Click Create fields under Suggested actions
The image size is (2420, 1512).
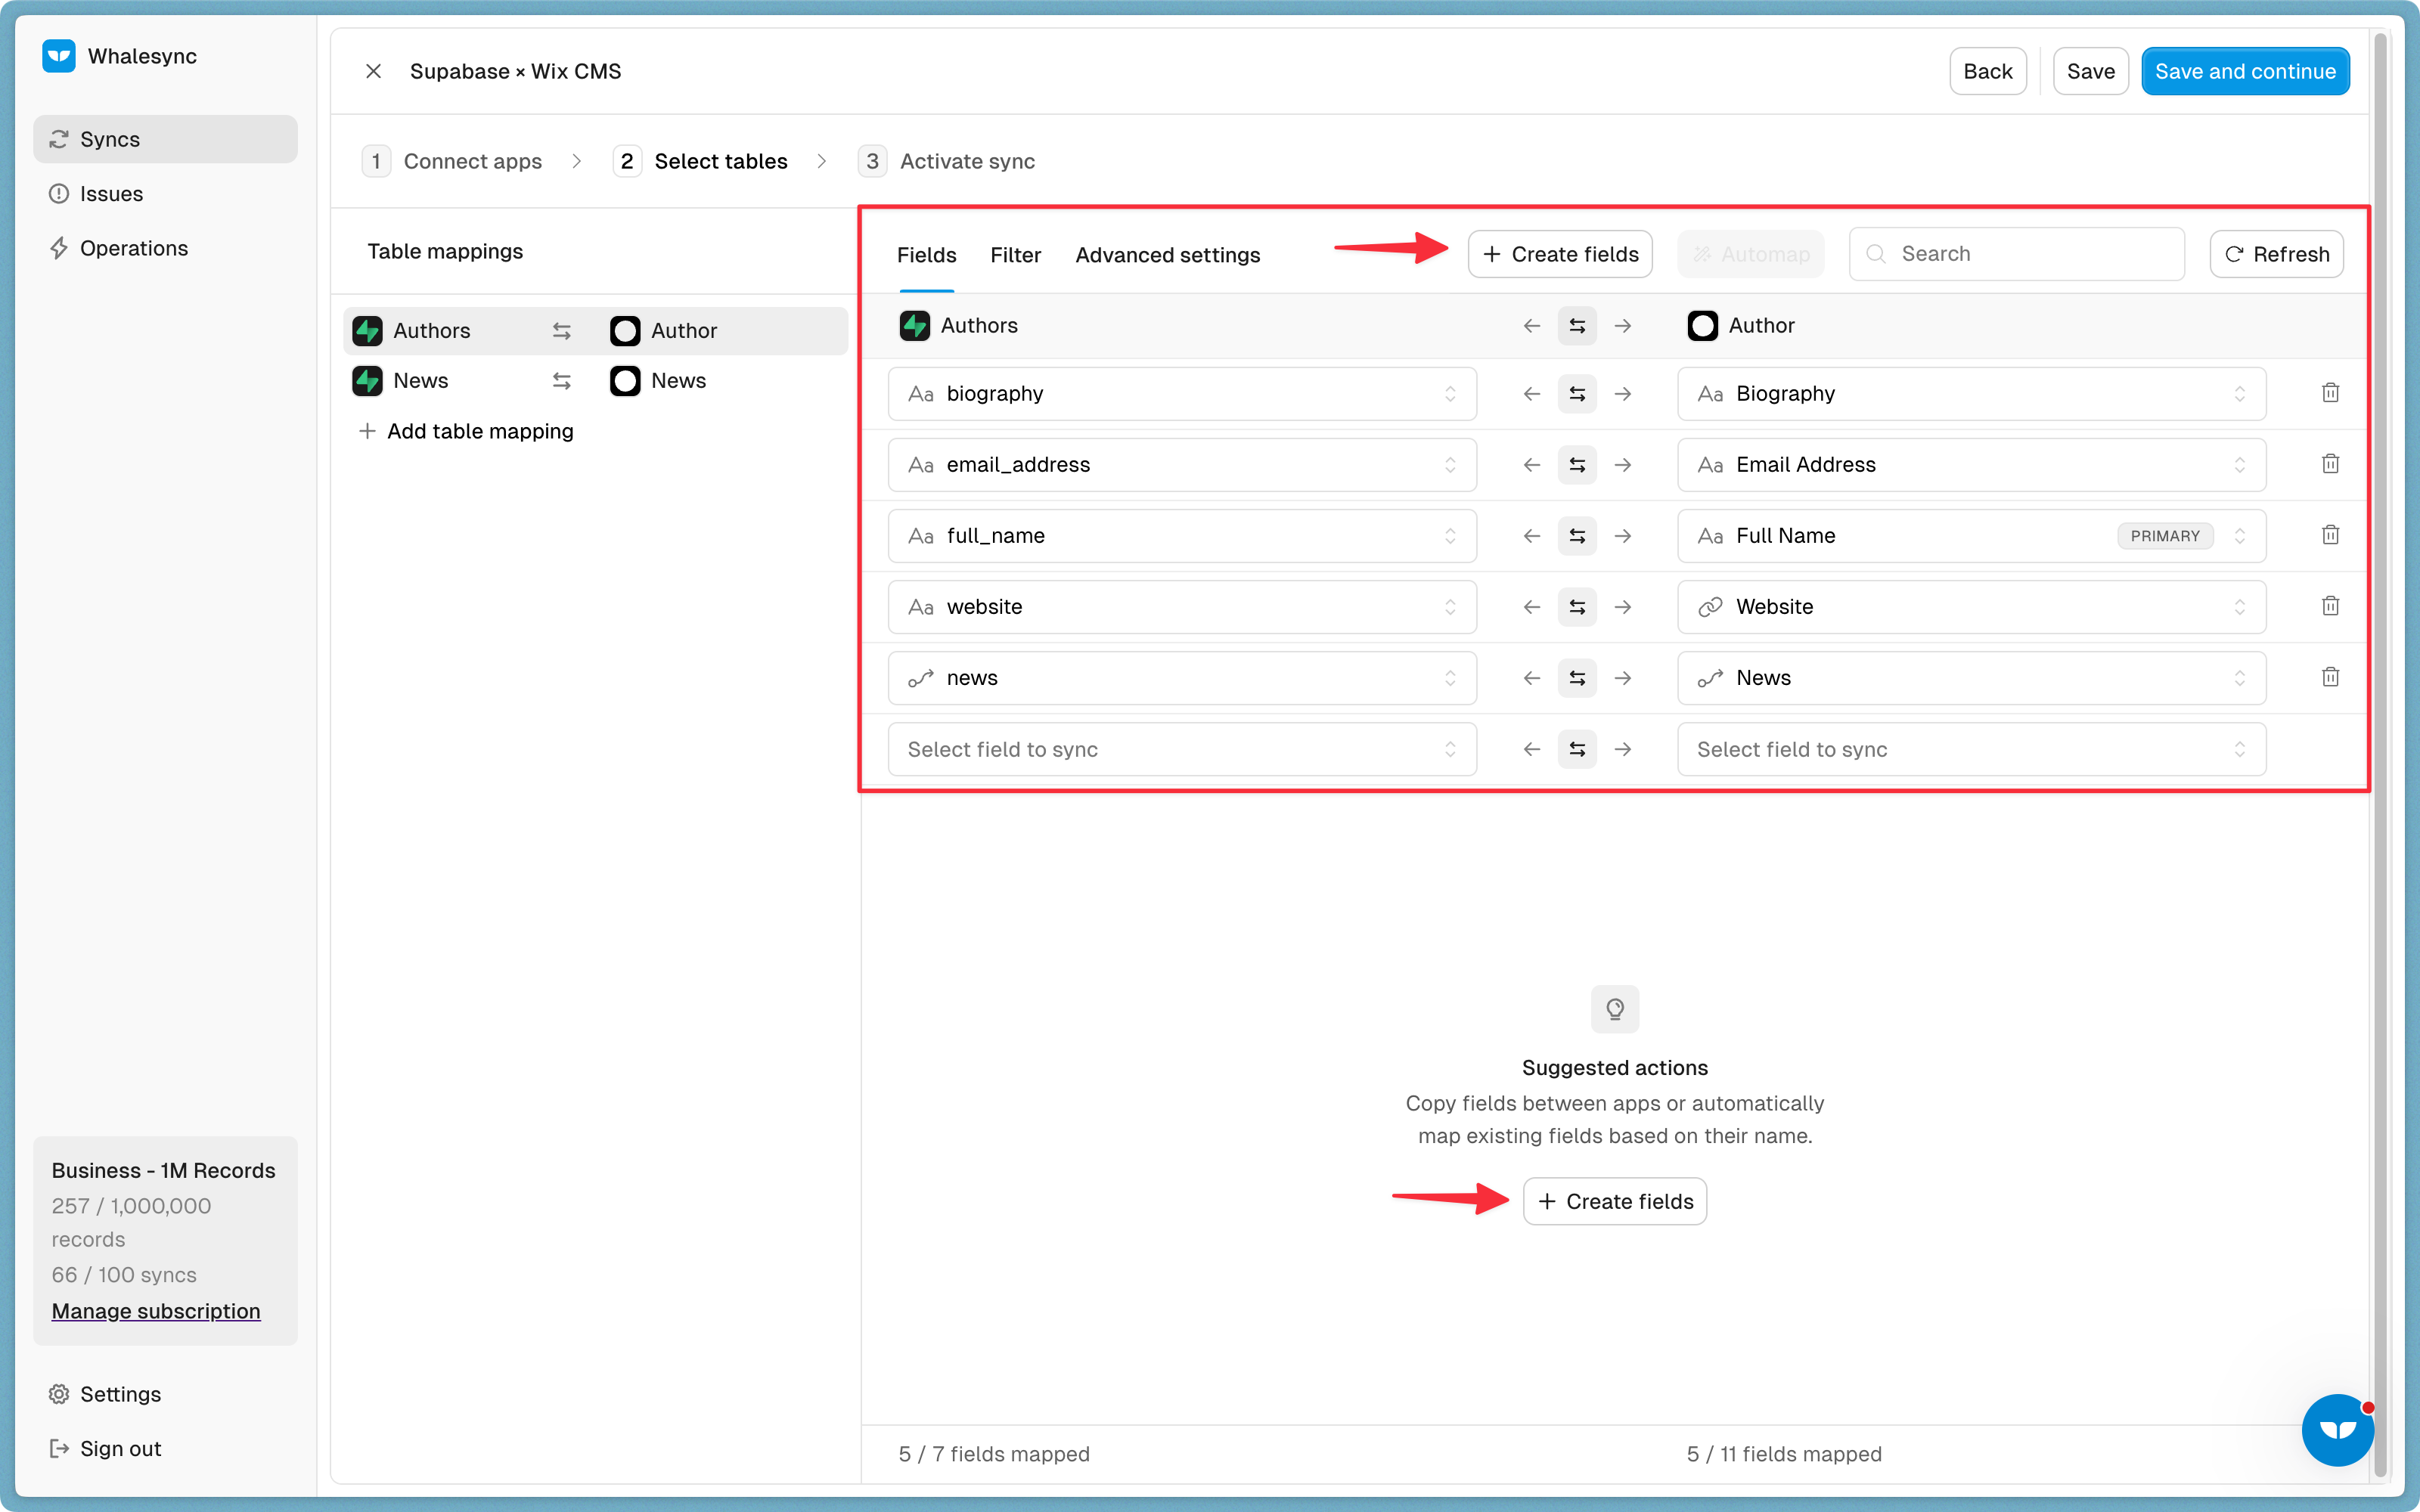[1615, 1201]
